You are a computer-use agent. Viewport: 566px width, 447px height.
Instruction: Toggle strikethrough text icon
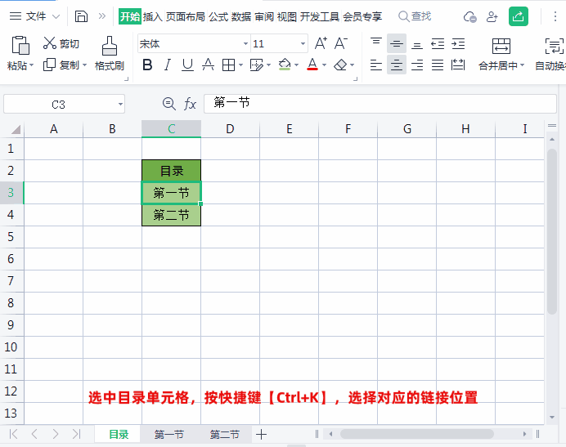[208, 65]
